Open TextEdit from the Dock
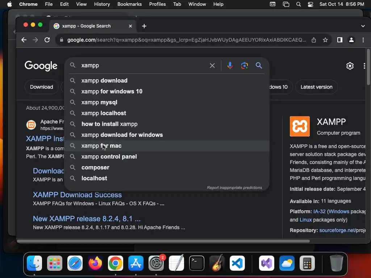The width and height of the screenshot is (371, 278). [x=176, y=263]
